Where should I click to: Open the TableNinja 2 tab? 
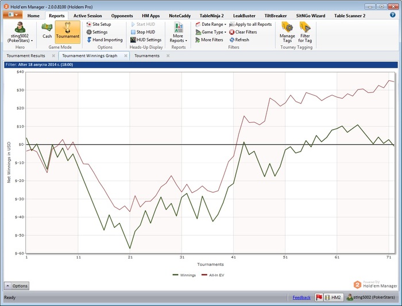[x=211, y=16]
